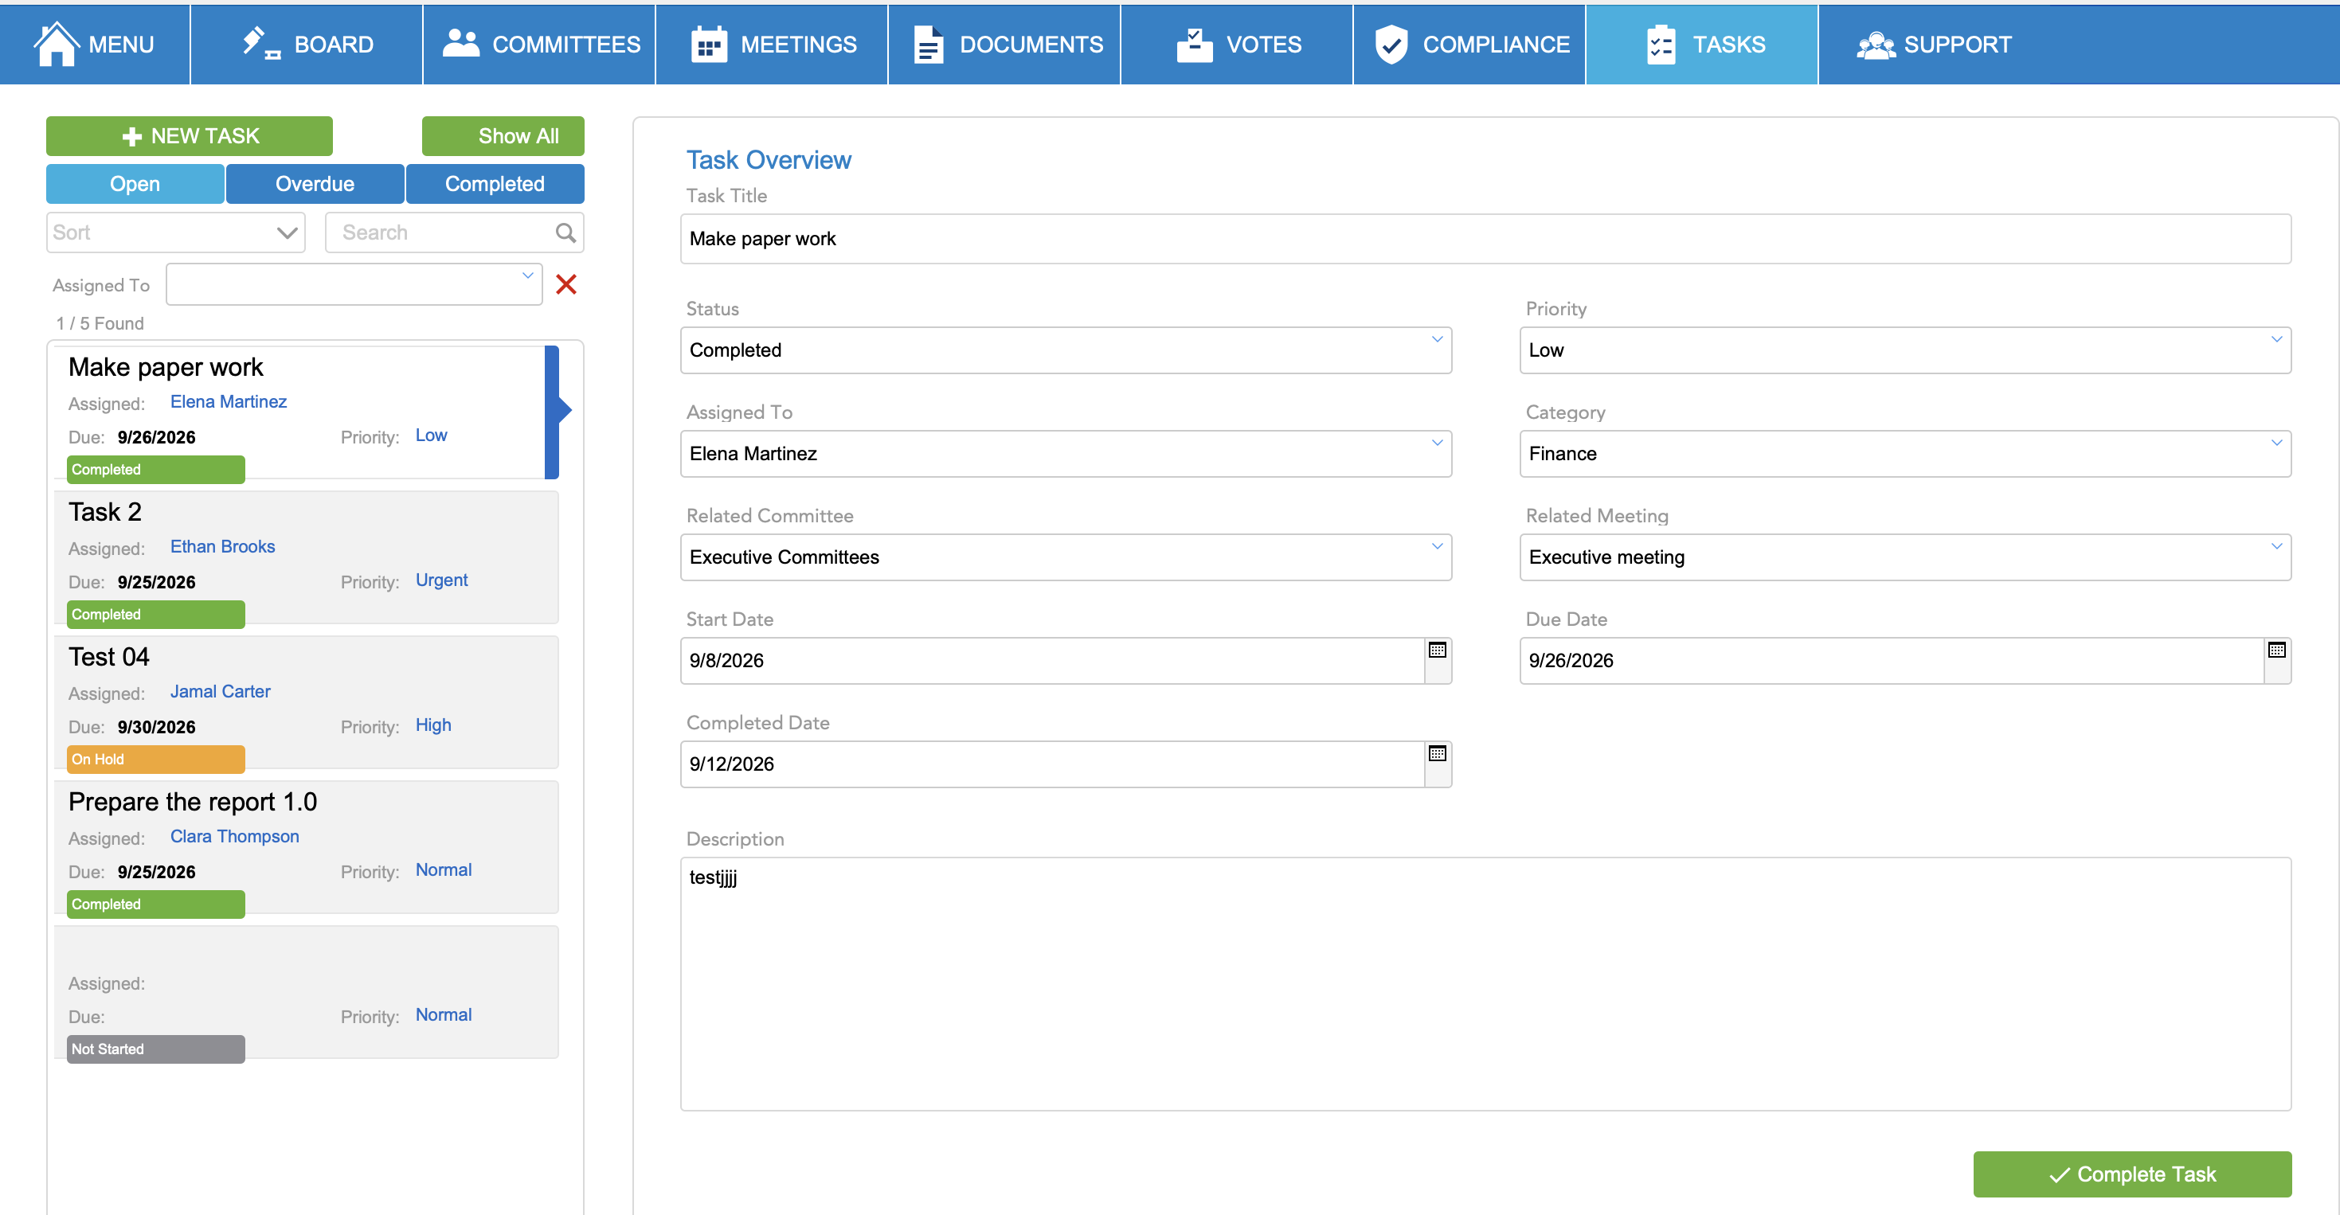The width and height of the screenshot is (2340, 1215).
Task: Filter tasks by Completed tab
Action: point(494,183)
